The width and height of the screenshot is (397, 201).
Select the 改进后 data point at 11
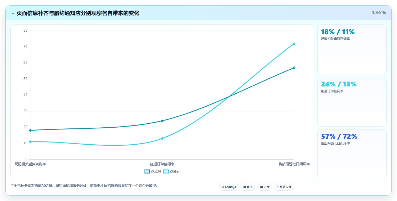point(30,142)
